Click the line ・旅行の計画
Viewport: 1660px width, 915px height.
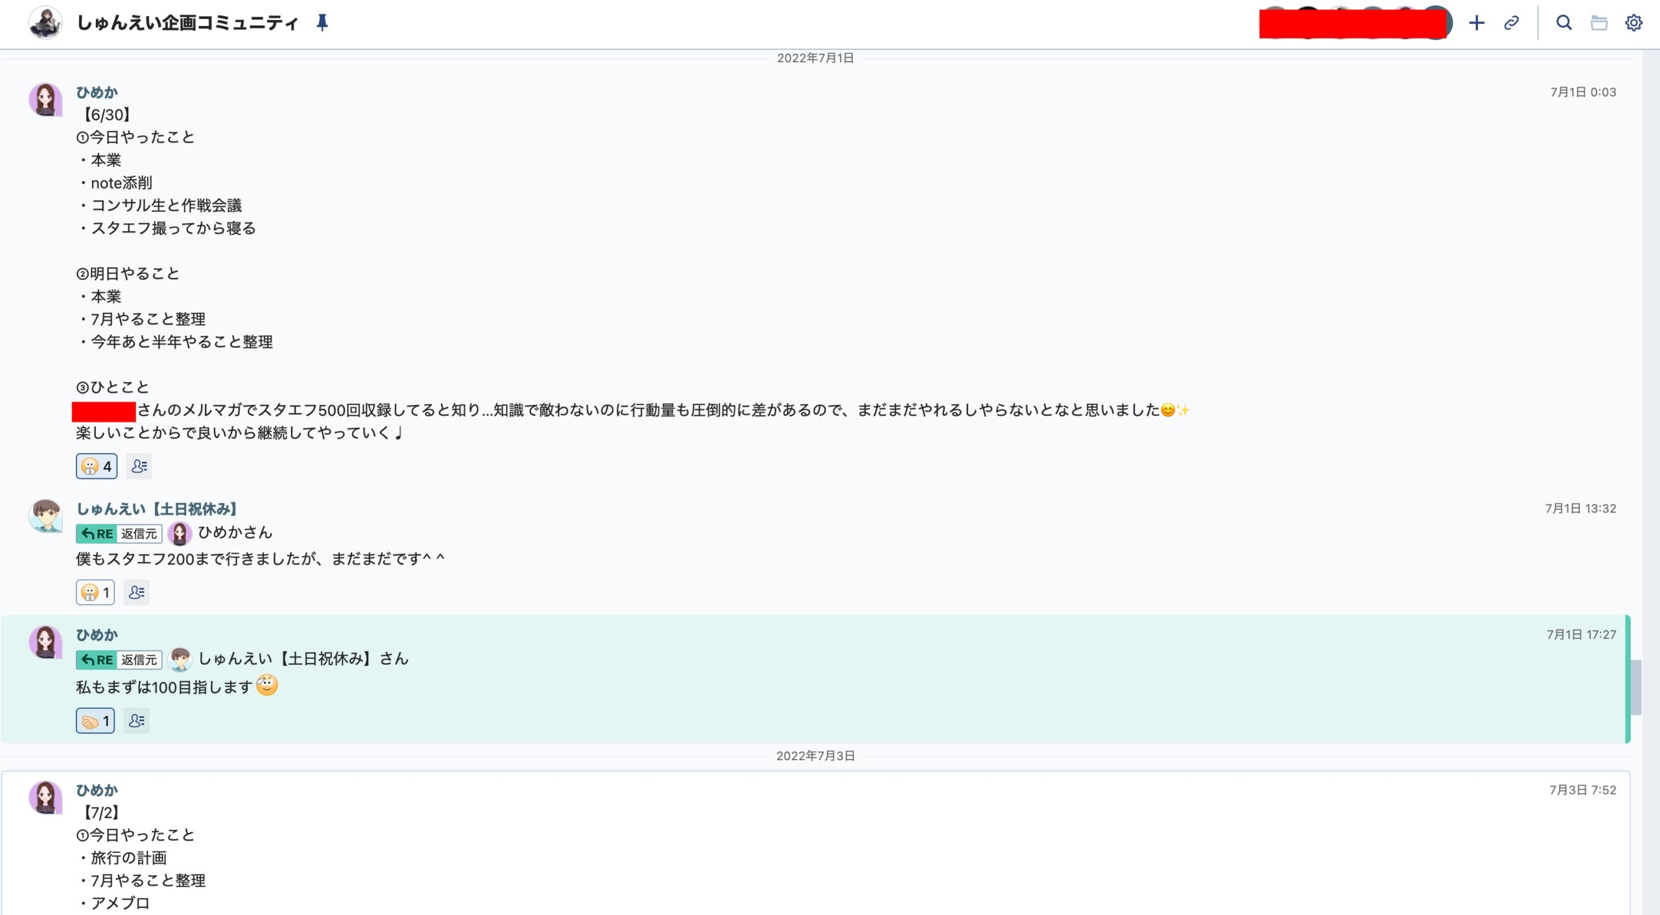point(123,858)
